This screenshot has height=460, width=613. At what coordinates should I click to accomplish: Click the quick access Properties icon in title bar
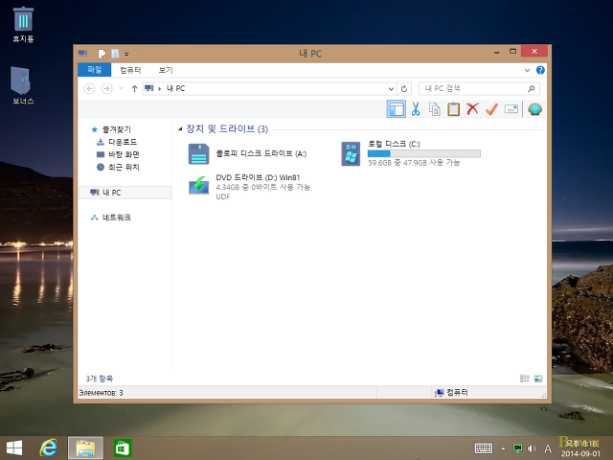pyautogui.click(x=102, y=54)
